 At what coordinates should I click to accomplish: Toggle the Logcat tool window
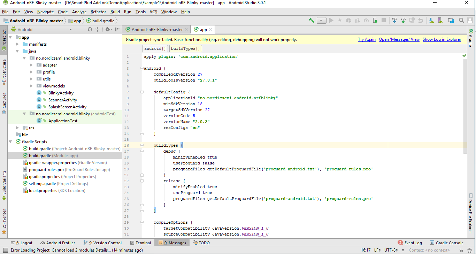point(22,243)
